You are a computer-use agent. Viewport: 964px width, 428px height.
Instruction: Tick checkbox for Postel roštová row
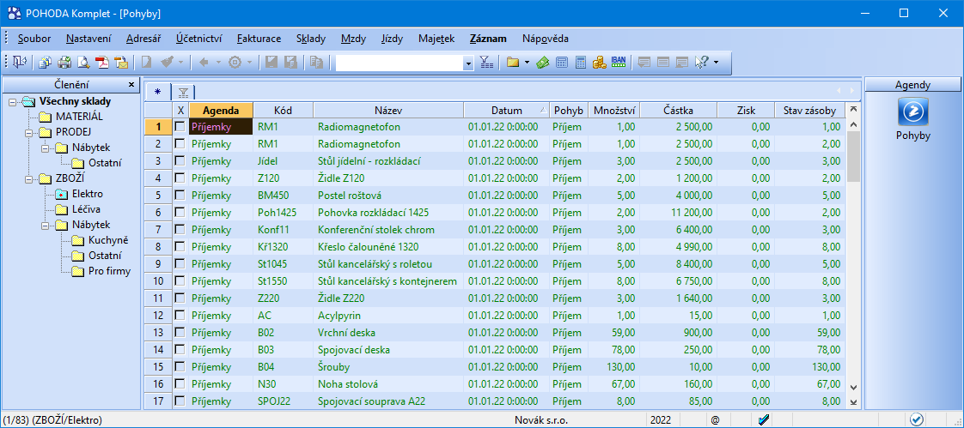[180, 196]
